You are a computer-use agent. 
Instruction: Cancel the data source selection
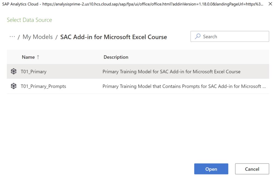click(x=252, y=169)
